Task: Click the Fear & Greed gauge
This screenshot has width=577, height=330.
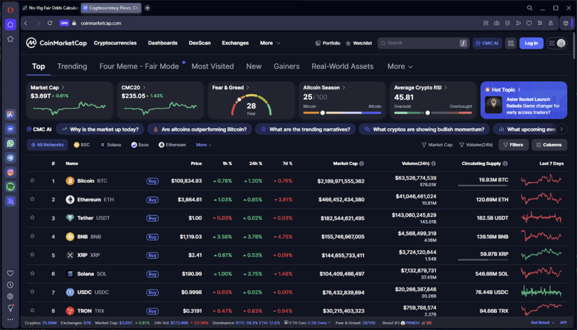Action: click(251, 106)
